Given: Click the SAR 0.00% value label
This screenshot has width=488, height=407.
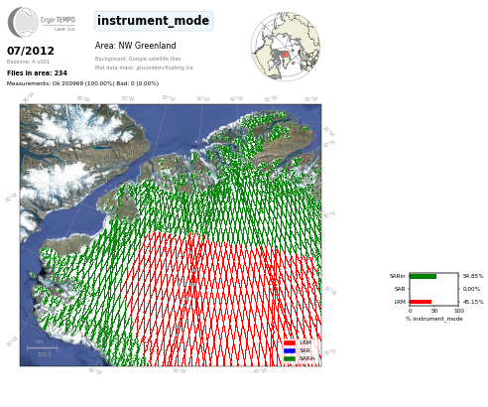Looking at the screenshot, I should 471,289.
